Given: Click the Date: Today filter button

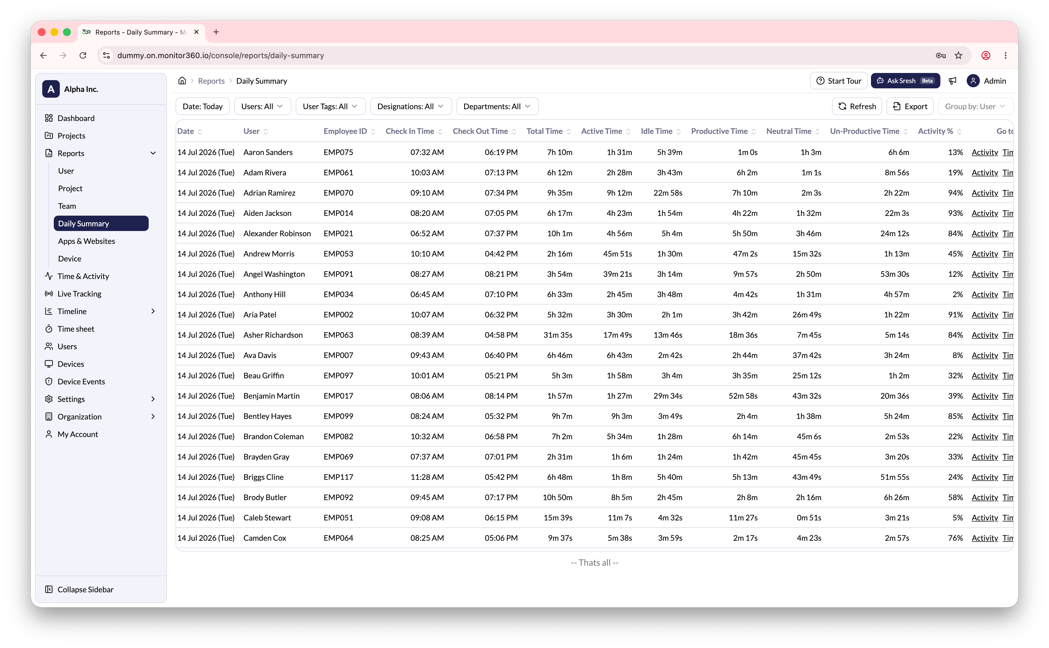Looking at the screenshot, I should (202, 106).
